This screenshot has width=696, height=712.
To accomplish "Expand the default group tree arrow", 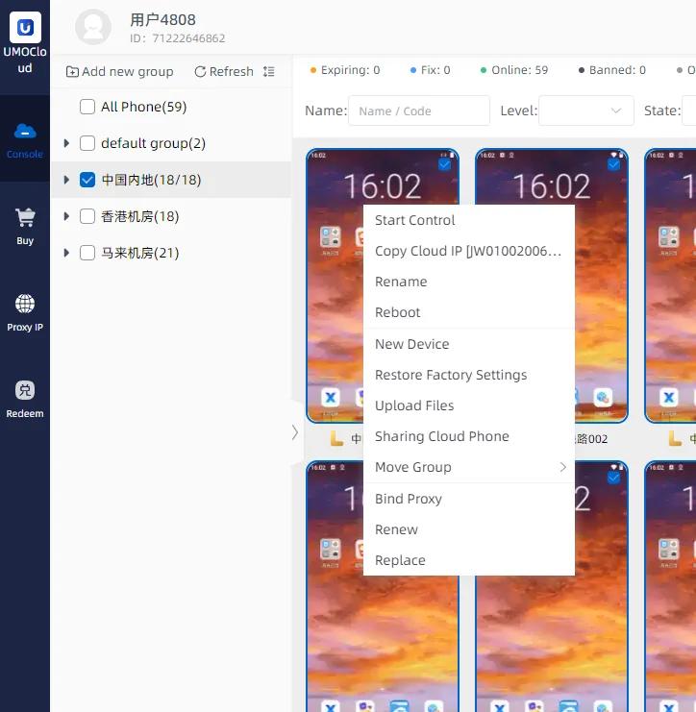I will pos(66,143).
